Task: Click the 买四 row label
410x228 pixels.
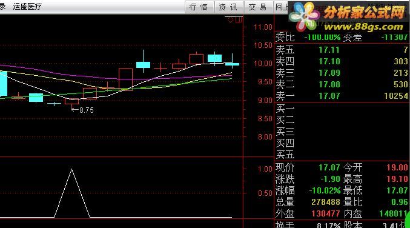Action: [x=285, y=143]
